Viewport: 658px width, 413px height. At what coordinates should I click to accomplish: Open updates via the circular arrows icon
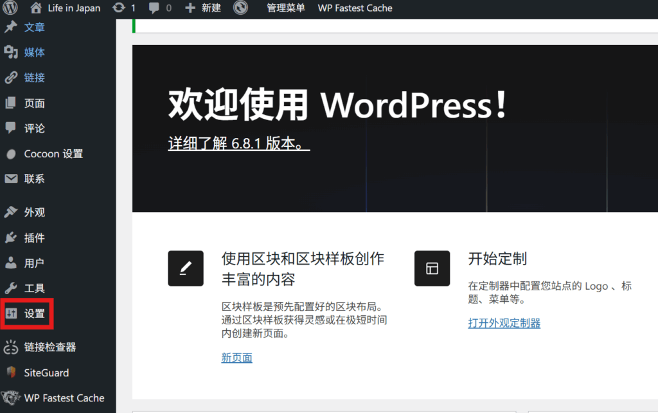click(x=119, y=8)
